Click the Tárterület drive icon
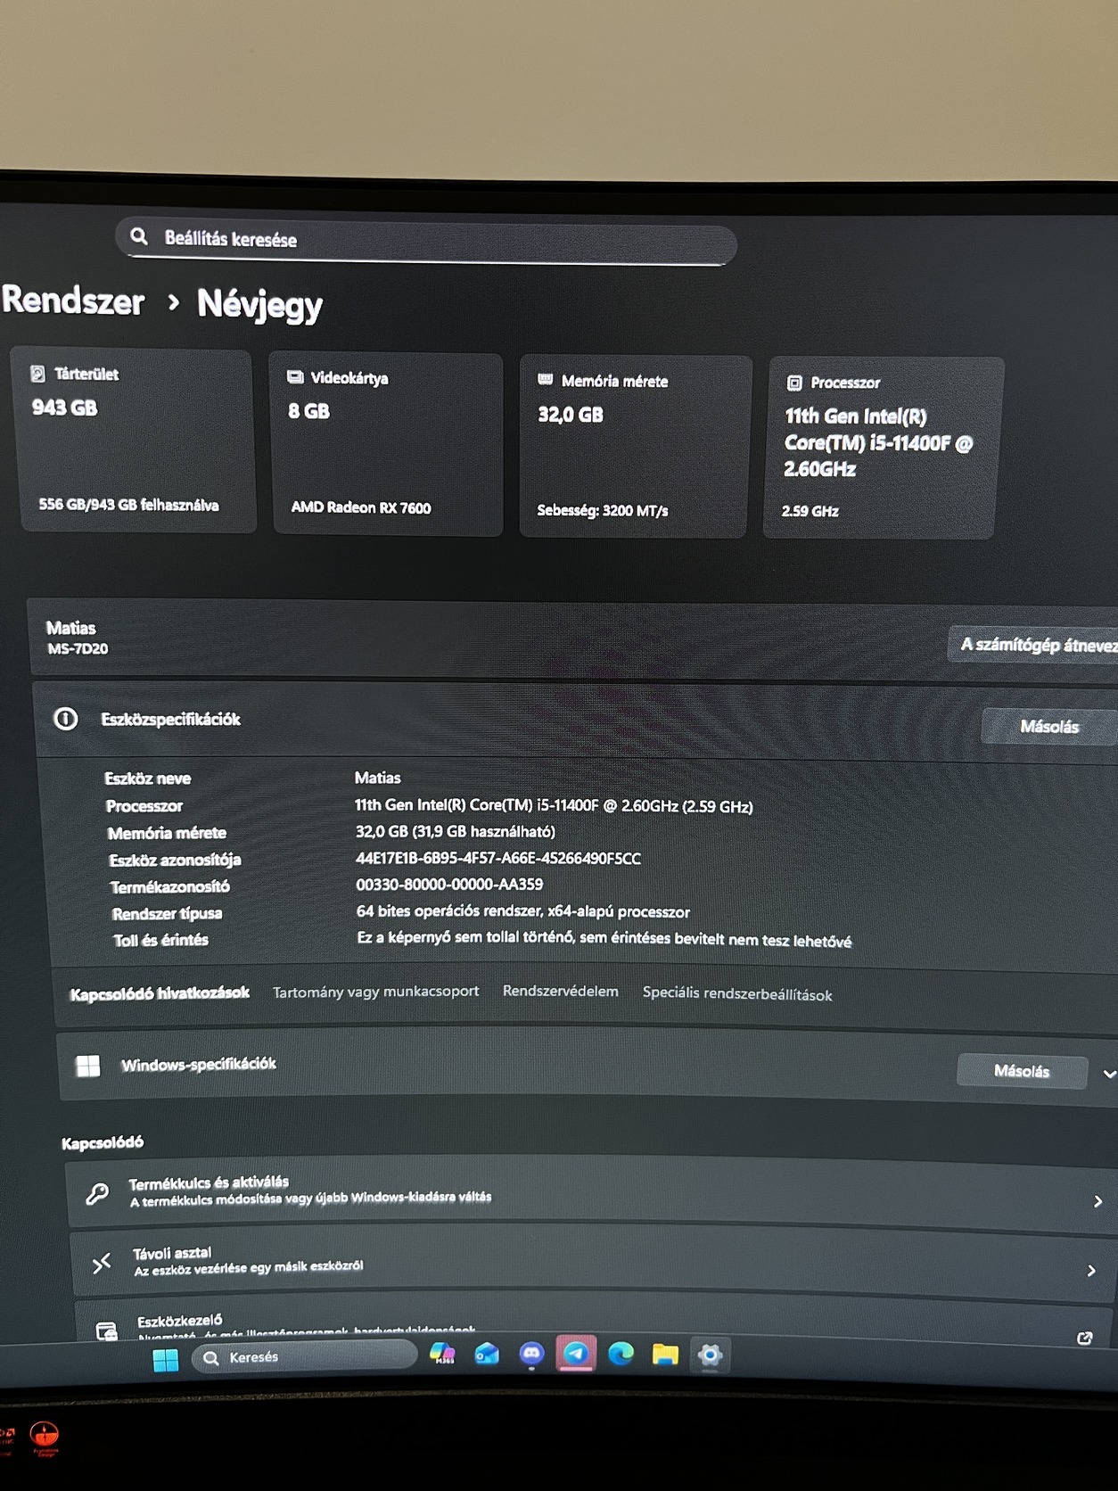1118x1491 pixels. coord(37,374)
